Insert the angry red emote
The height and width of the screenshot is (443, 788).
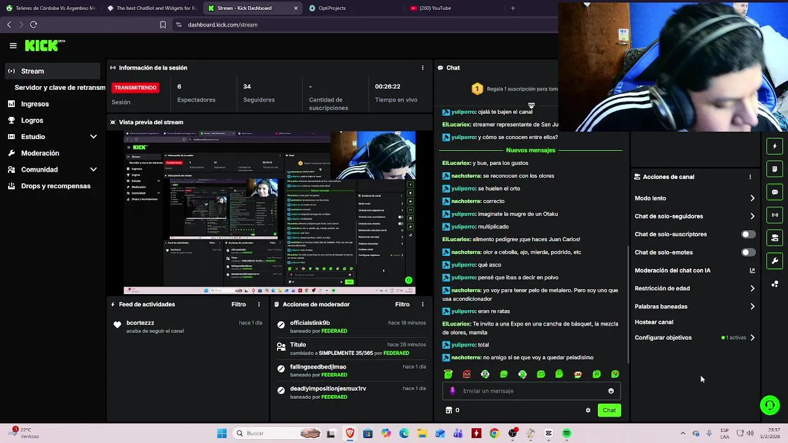pyautogui.click(x=467, y=374)
